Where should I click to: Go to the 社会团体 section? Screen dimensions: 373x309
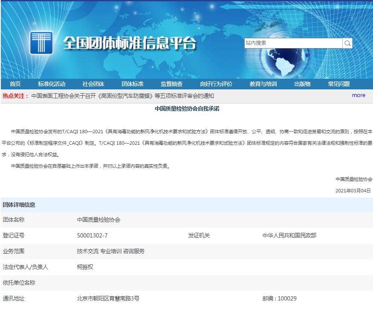[93, 84]
